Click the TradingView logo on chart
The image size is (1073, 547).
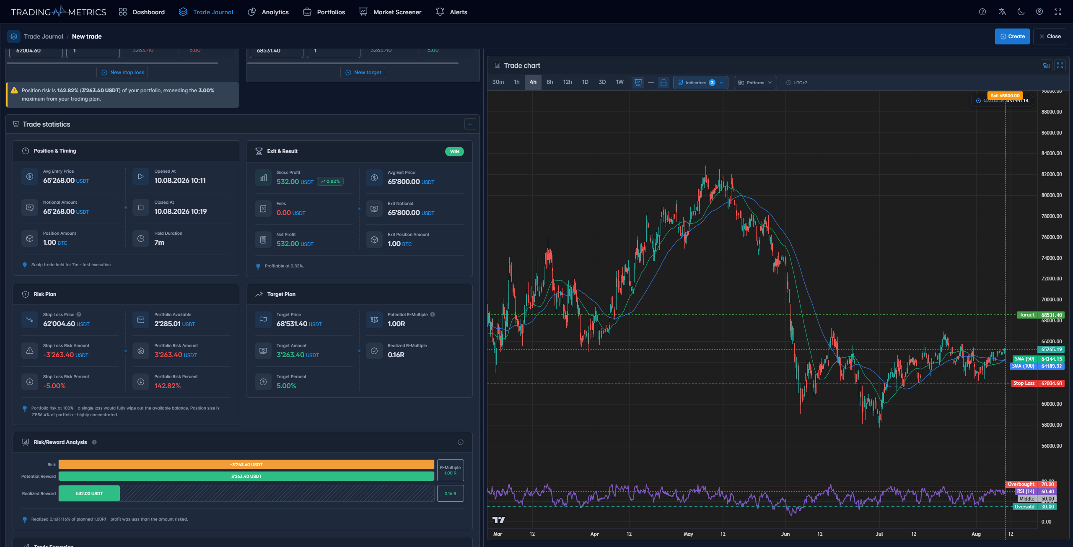coord(499,520)
